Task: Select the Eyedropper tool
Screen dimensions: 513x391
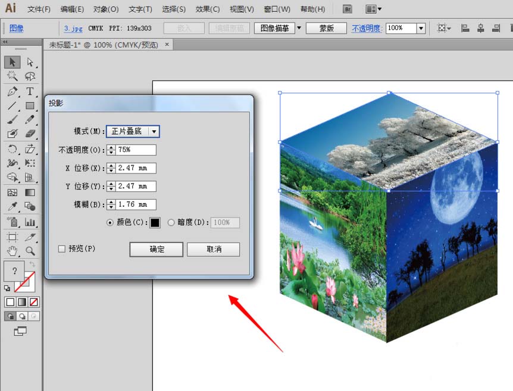Action: click(12, 206)
